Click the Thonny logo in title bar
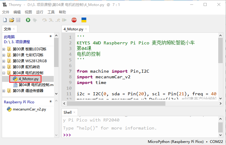Image resolution: width=226 pixels, height=145 pixels. click(4, 5)
